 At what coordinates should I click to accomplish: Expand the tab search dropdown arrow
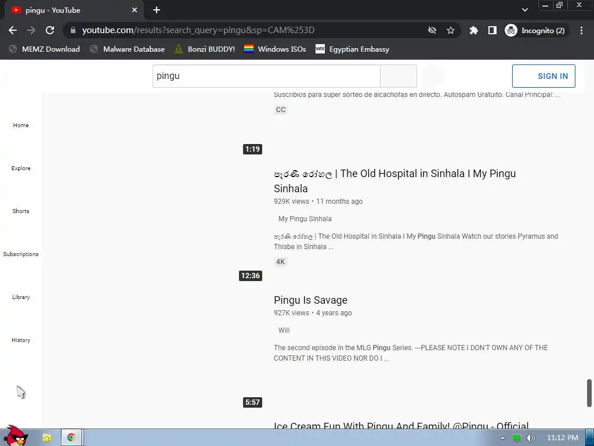[x=524, y=10]
